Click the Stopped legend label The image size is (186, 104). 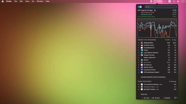click(x=167, y=98)
